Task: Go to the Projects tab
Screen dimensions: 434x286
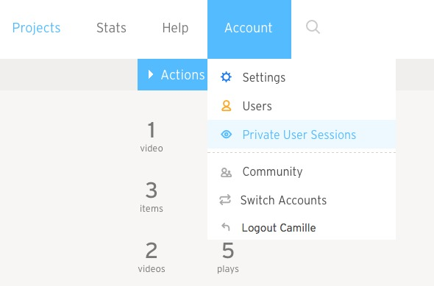Action: [x=36, y=28]
